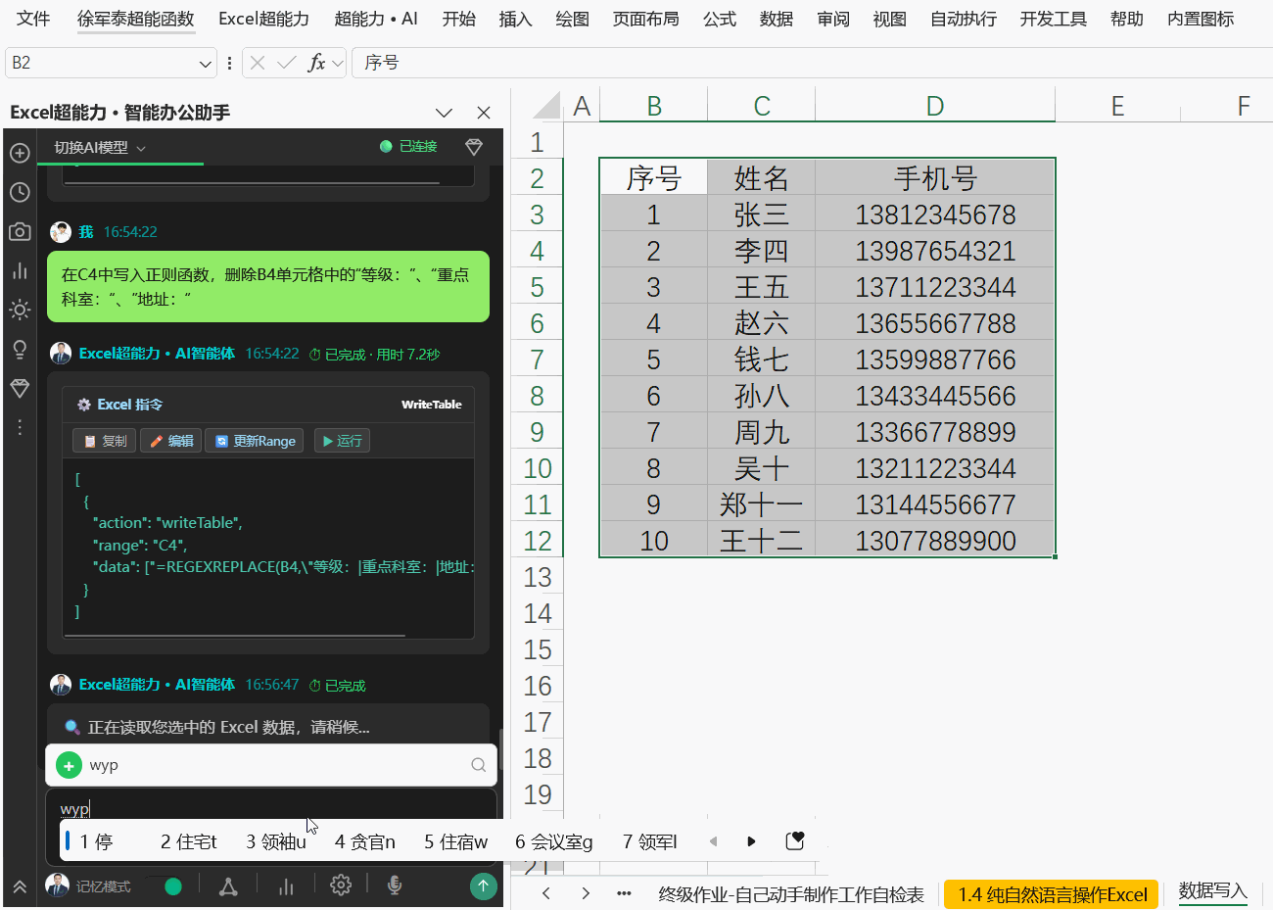
Task: Open the 内置图标 ribbon tab
Action: (1201, 19)
